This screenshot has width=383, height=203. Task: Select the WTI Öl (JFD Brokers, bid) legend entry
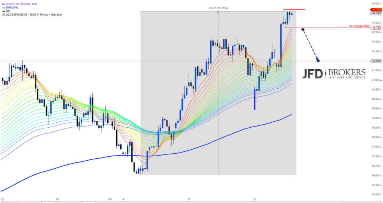(x=21, y=4)
